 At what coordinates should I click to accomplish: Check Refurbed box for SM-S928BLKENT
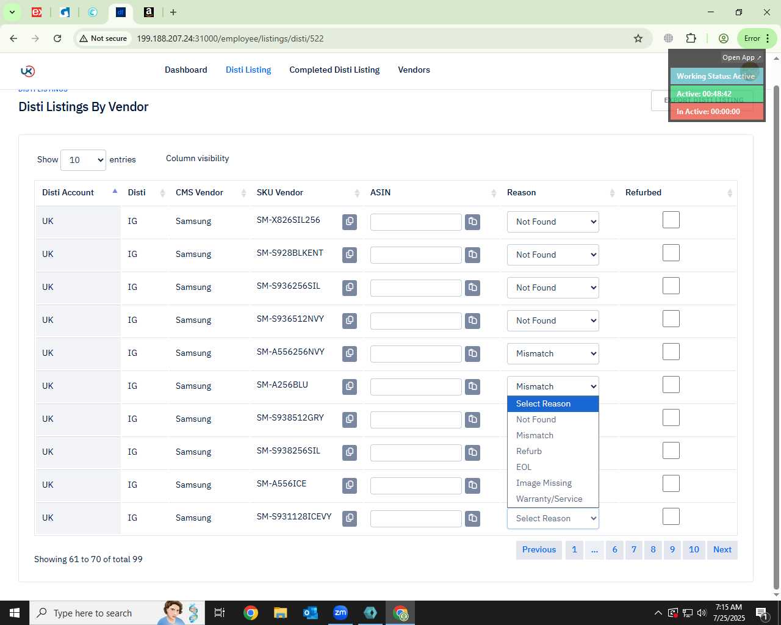pos(671,253)
